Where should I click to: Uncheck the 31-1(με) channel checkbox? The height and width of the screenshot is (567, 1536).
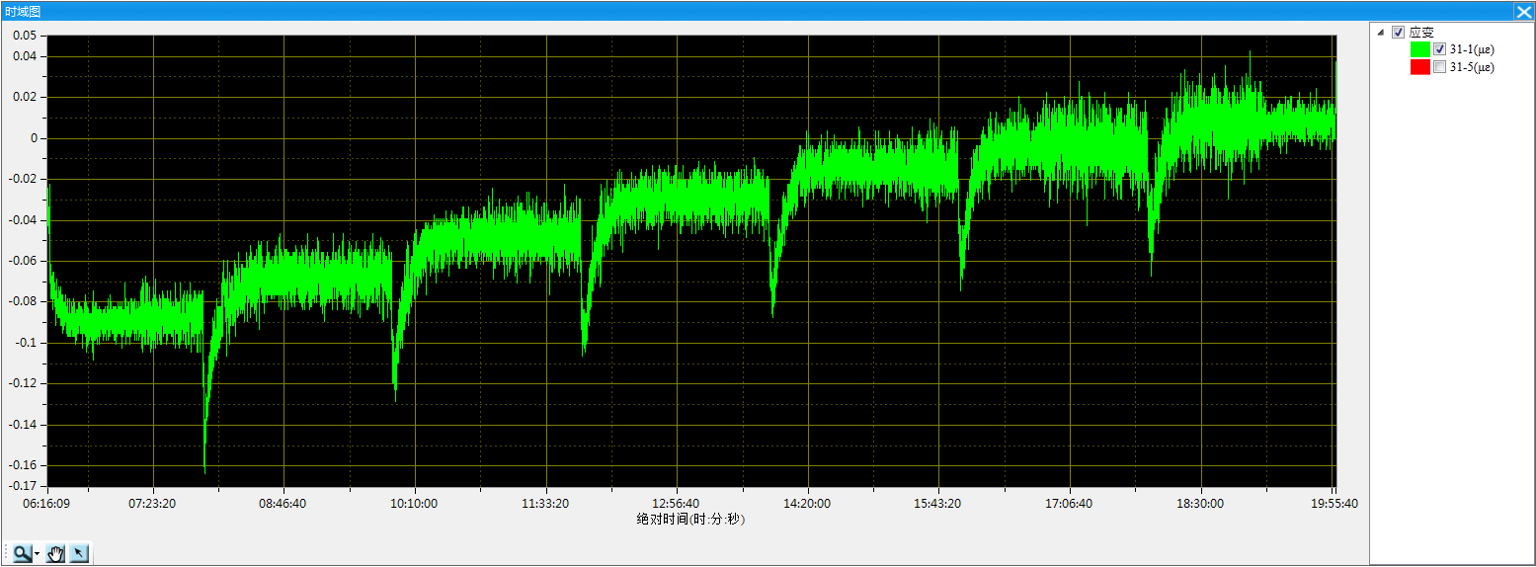(1440, 49)
